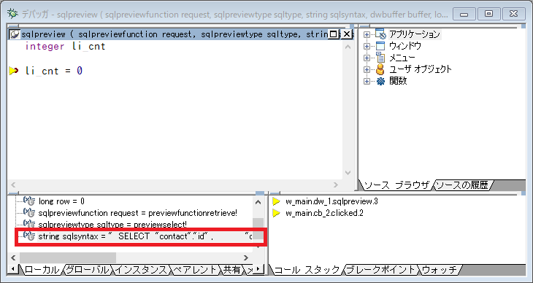Maximize the sqlpreview source pane
This screenshot has height=283, width=533.
(x=334, y=34)
